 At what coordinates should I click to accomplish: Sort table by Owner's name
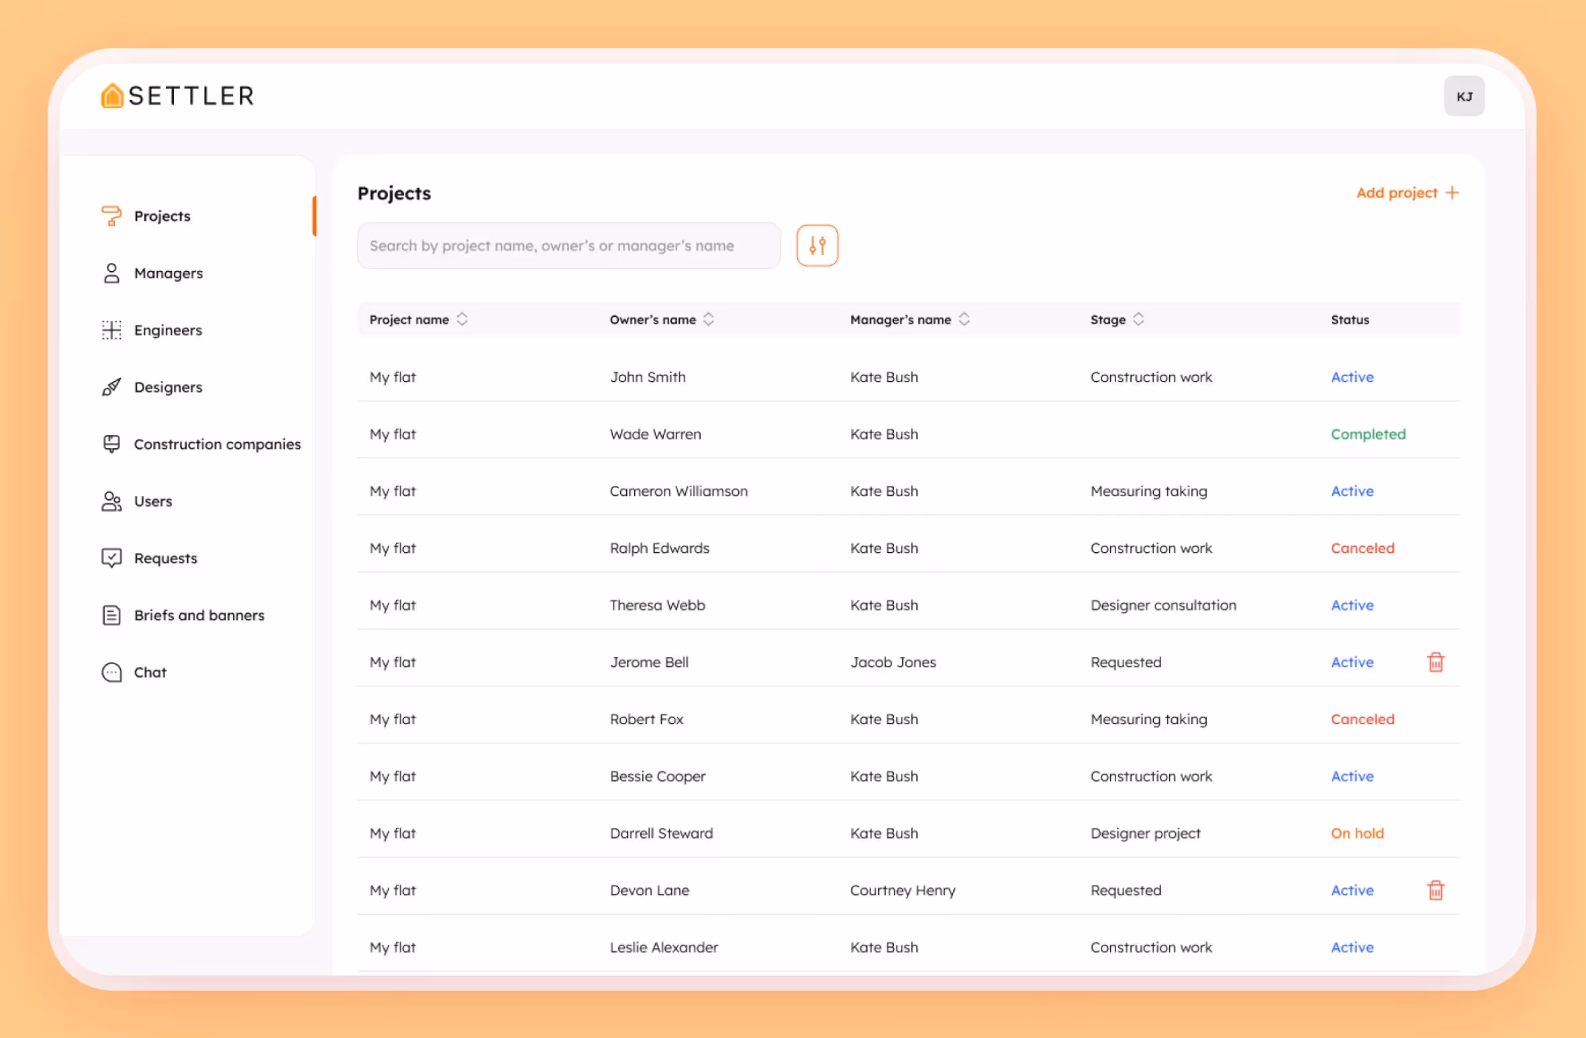point(708,319)
